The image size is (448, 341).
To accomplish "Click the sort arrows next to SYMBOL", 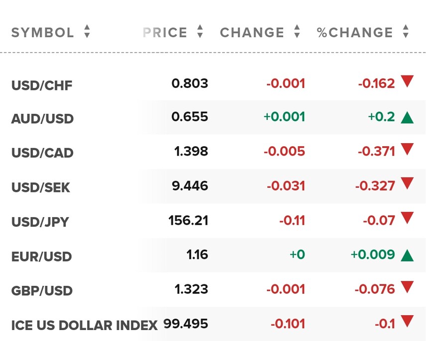I will (x=87, y=32).
